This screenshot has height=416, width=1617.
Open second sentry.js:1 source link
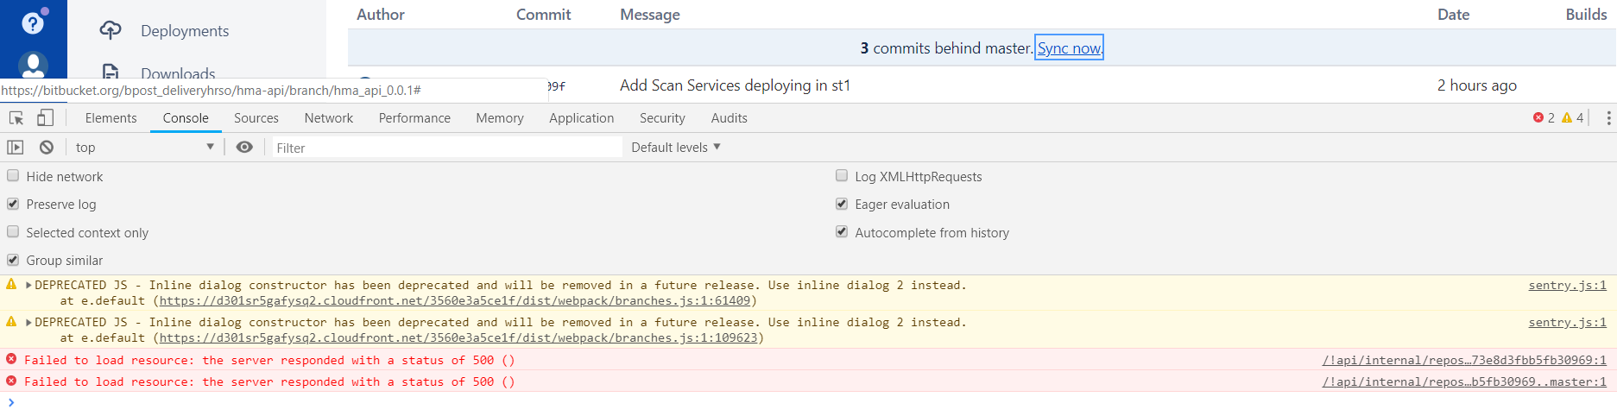coord(1567,322)
